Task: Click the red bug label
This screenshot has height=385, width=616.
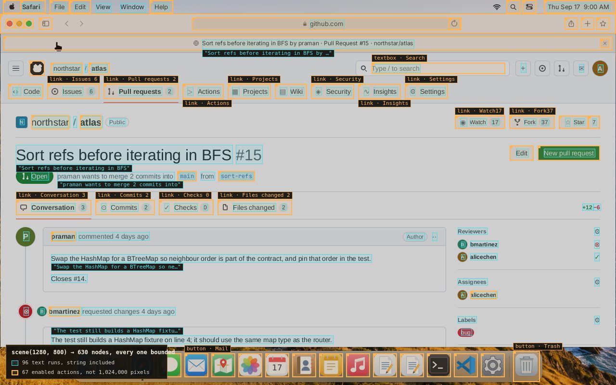Action: coord(466,333)
